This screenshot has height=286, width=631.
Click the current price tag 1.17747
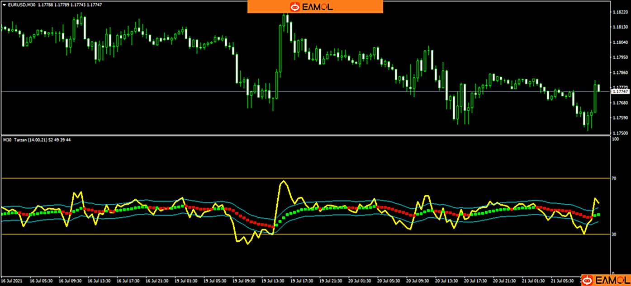(619, 92)
